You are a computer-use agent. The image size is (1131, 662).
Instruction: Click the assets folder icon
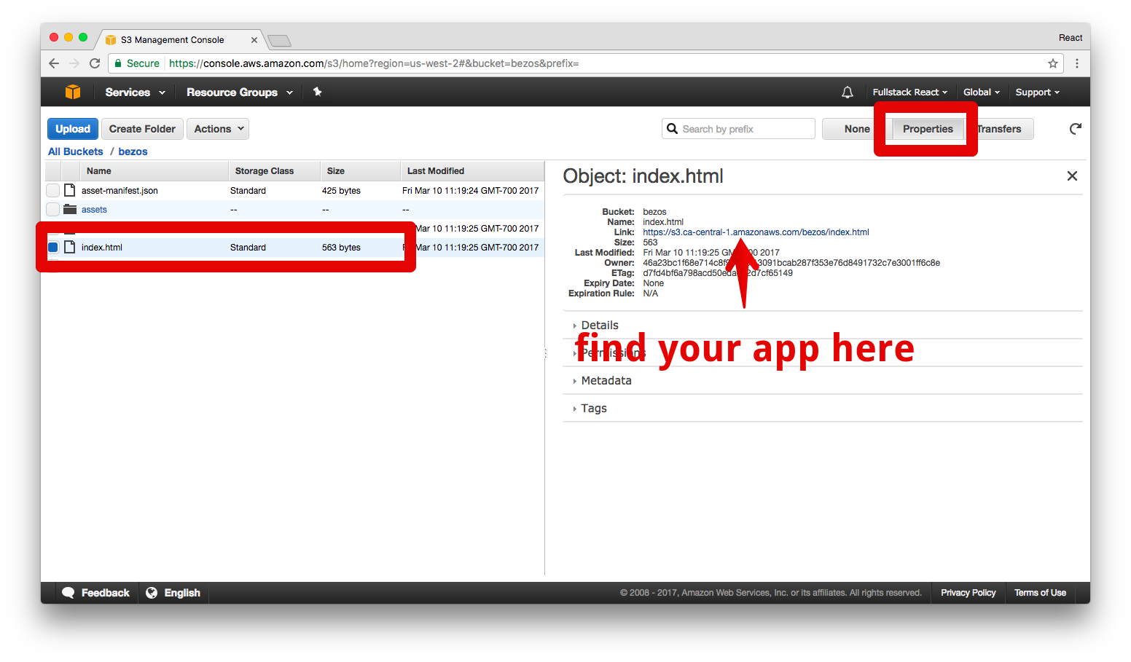[x=70, y=209]
